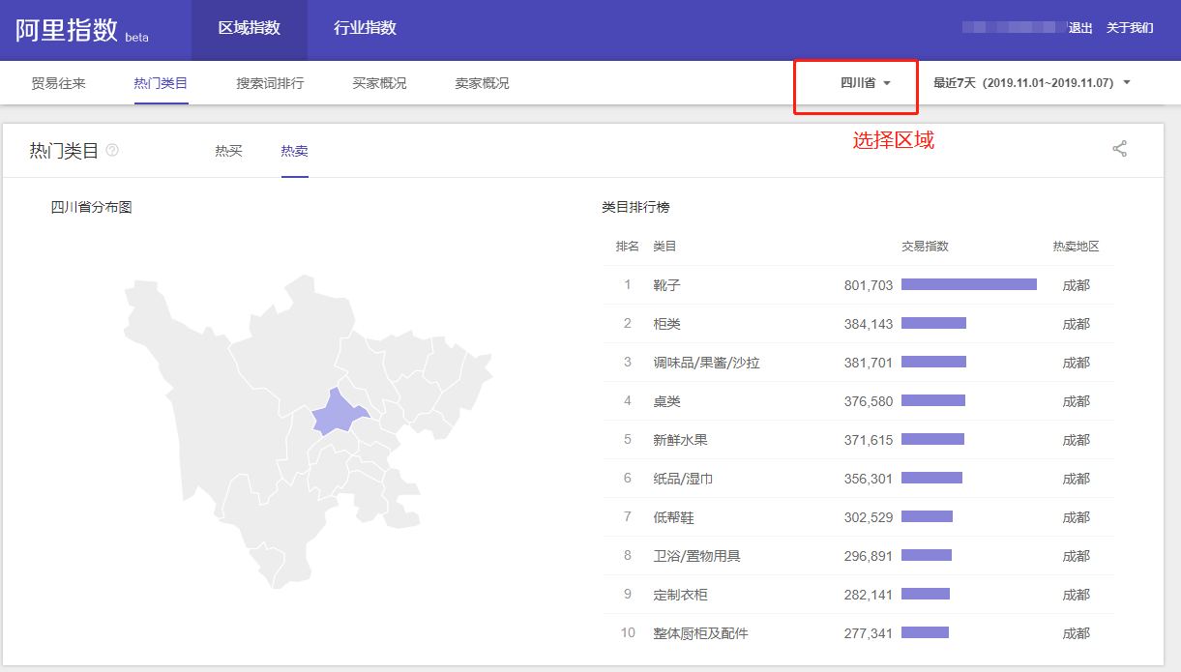This screenshot has width=1181, height=672.
Task: Click the 热卖地区 column header
Action: pyautogui.click(x=1076, y=247)
